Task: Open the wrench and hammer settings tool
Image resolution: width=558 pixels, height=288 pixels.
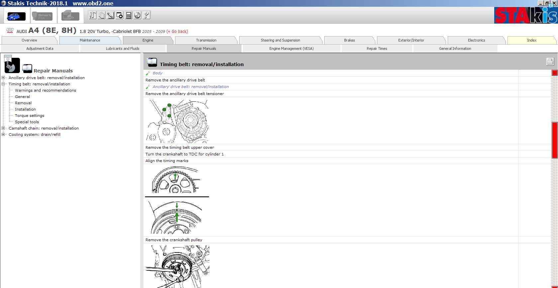Action: pos(93,15)
